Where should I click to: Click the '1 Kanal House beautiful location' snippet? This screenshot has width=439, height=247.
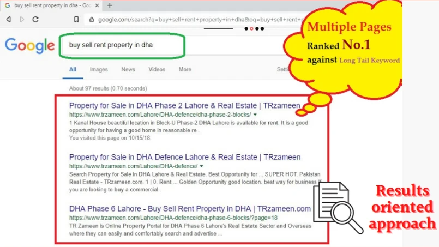[189, 126]
